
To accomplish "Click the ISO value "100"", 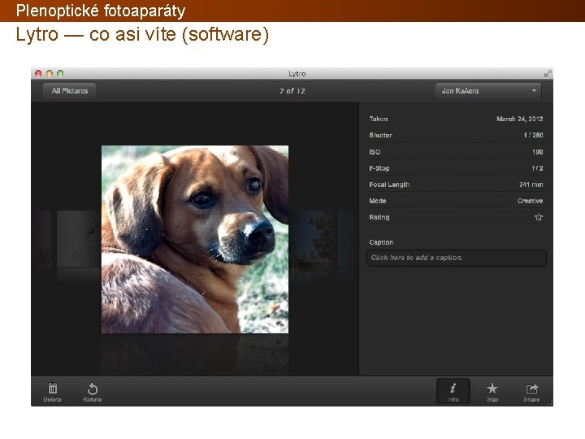I will pos(538,152).
